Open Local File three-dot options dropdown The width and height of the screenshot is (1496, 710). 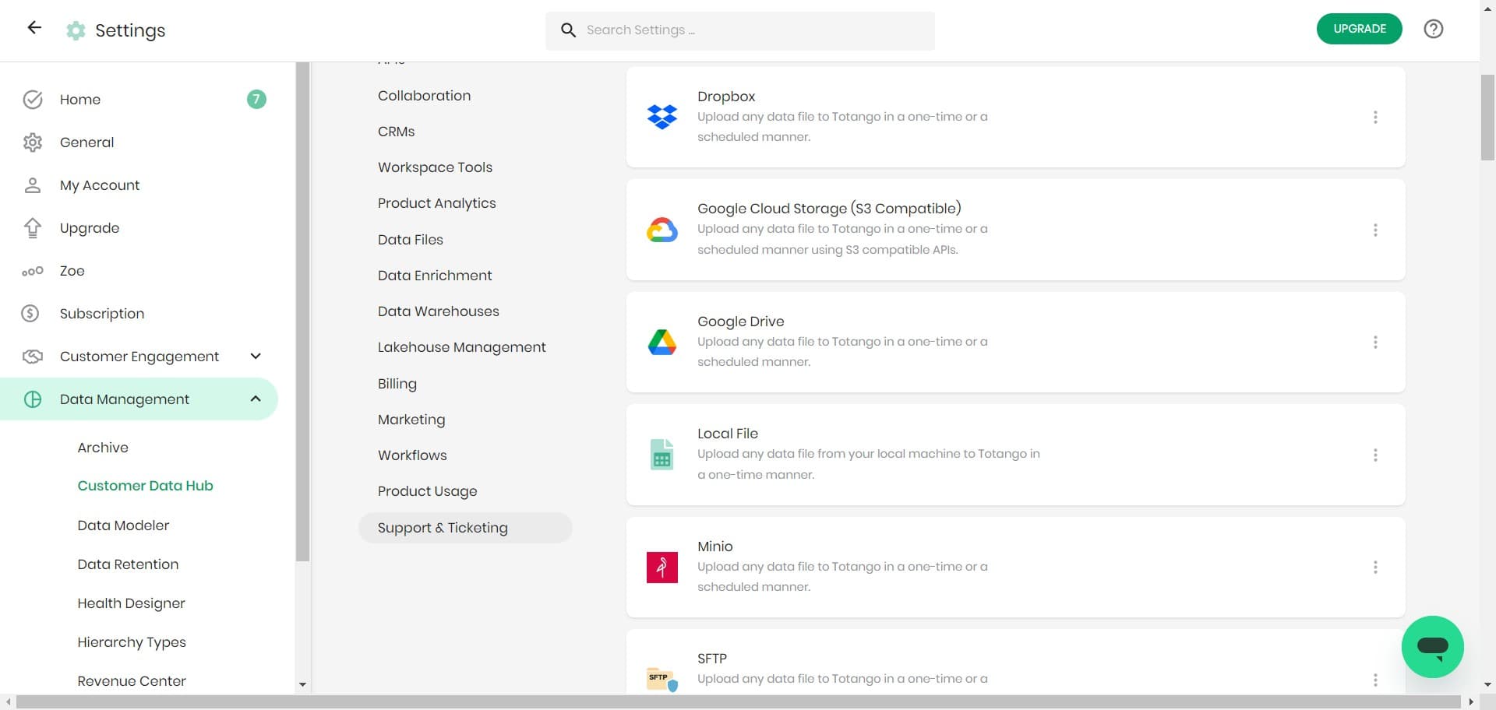[1375, 455]
